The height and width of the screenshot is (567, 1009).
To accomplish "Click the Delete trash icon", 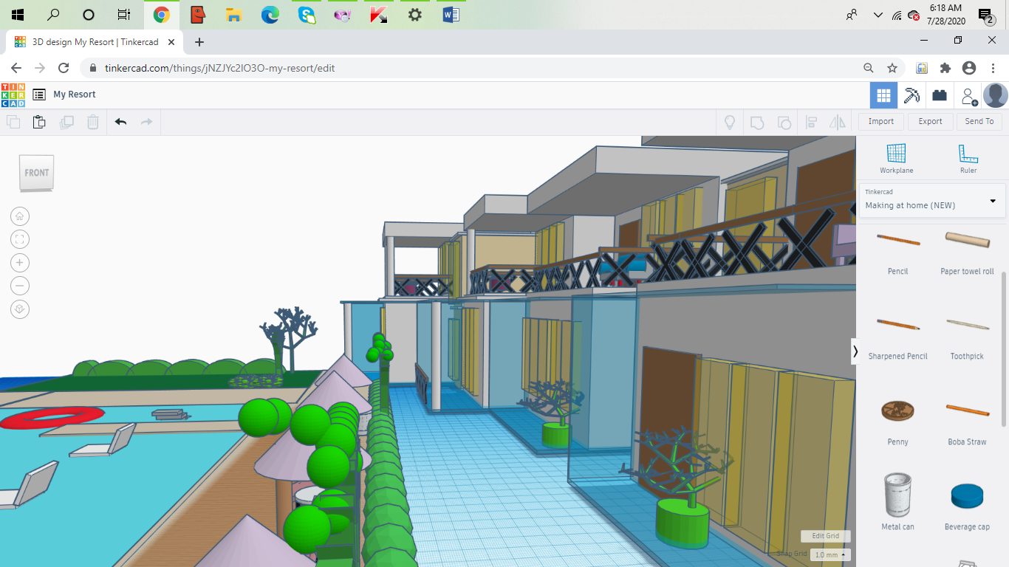I will pos(93,122).
